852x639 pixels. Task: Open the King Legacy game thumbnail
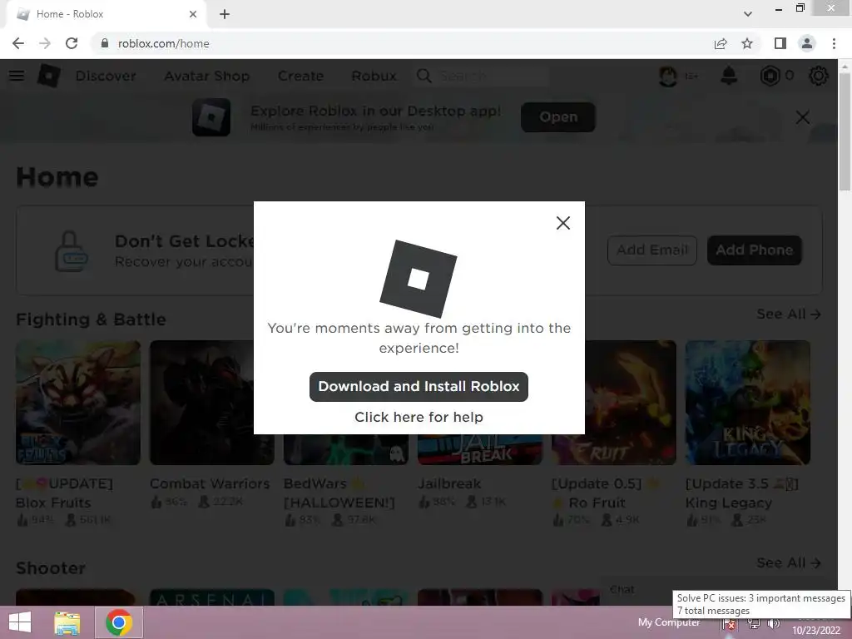(748, 403)
